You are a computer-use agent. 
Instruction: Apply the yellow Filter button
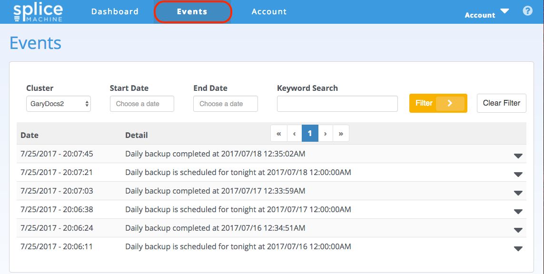pos(438,103)
